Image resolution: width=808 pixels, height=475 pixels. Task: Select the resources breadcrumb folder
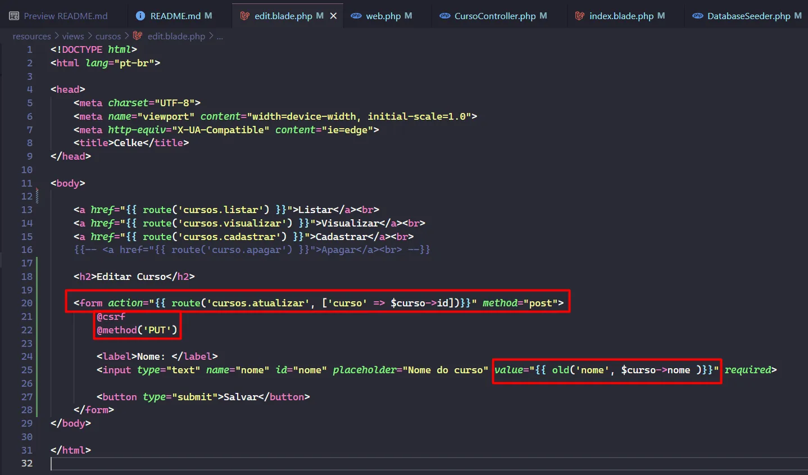click(x=31, y=36)
